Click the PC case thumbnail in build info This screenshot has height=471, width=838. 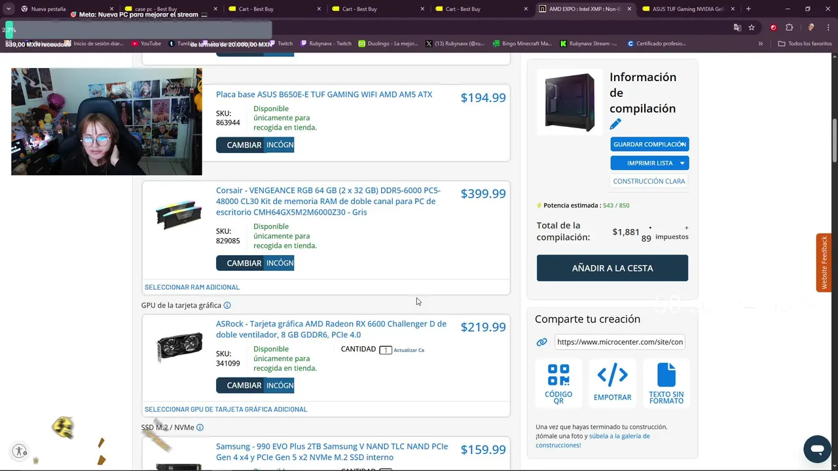click(x=569, y=102)
